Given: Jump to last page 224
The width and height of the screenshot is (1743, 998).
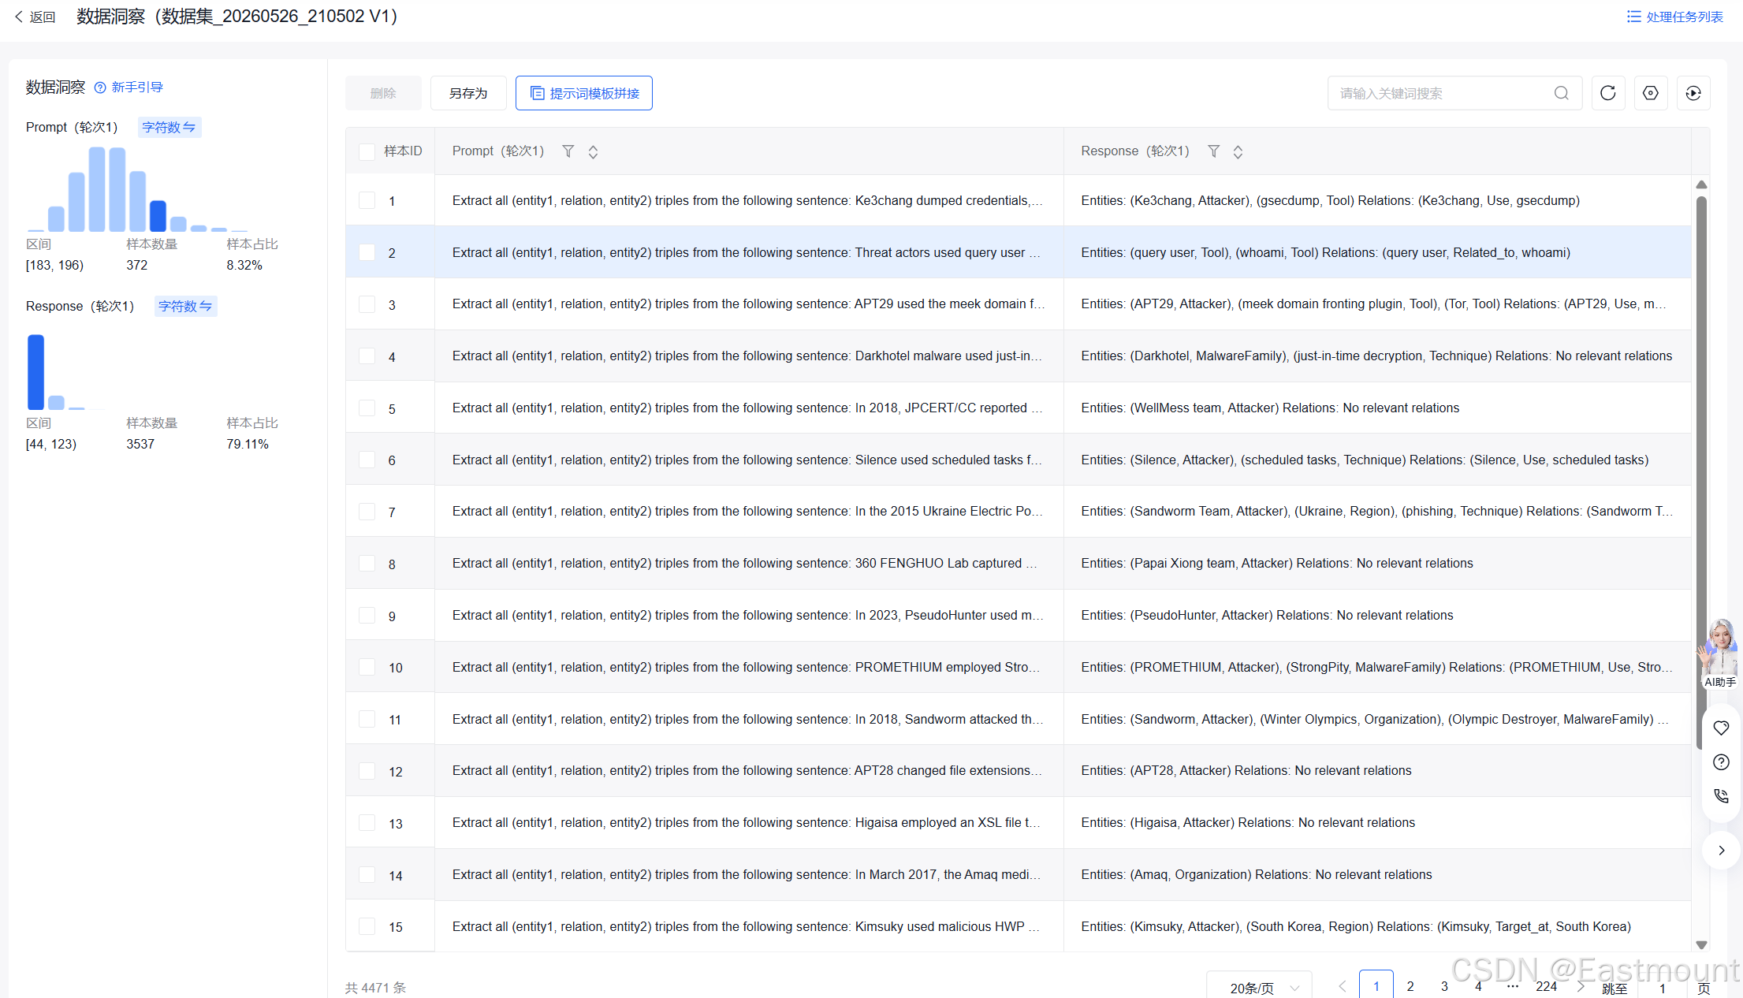Looking at the screenshot, I should tap(1546, 986).
